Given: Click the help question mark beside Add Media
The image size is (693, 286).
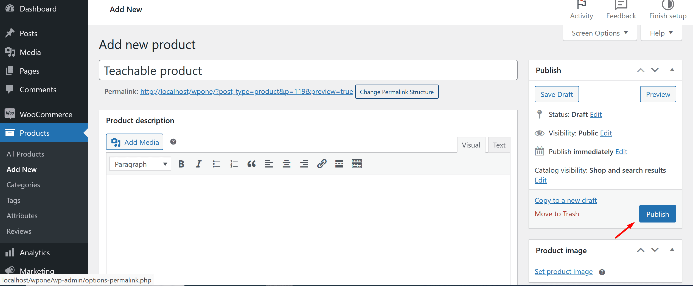Looking at the screenshot, I should pyautogui.click(x=173, y=142).
